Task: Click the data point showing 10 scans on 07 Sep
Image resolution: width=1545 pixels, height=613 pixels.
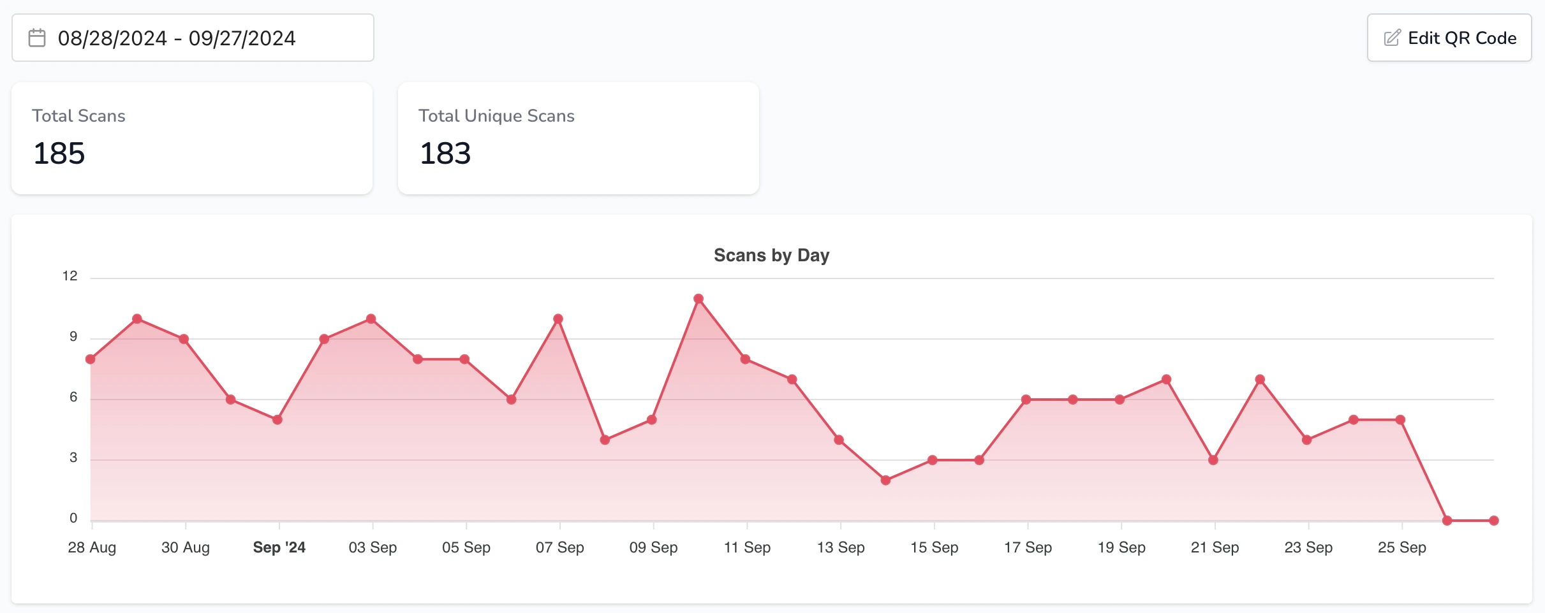Action: 557,317
